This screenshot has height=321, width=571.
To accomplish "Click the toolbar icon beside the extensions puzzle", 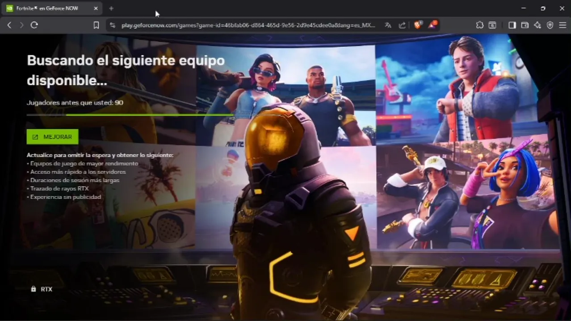I will click(x=492, y=25).
